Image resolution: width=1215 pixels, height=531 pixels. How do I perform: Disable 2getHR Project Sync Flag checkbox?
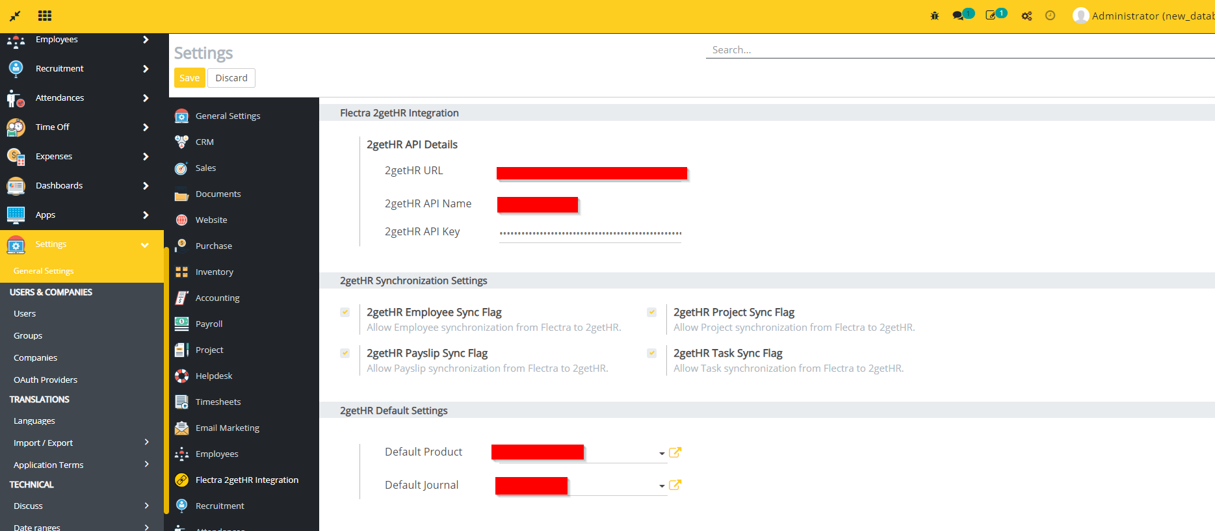[652, 313]
